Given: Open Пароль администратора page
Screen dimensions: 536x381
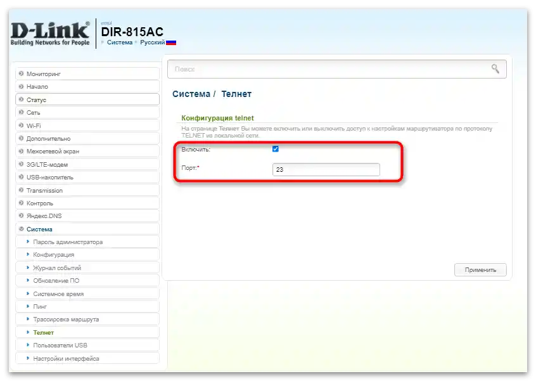Looking at the screenshot, I should 87,242.
